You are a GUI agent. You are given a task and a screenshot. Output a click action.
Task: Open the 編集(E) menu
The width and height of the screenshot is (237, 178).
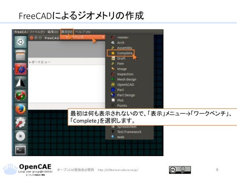pos(53,32)
